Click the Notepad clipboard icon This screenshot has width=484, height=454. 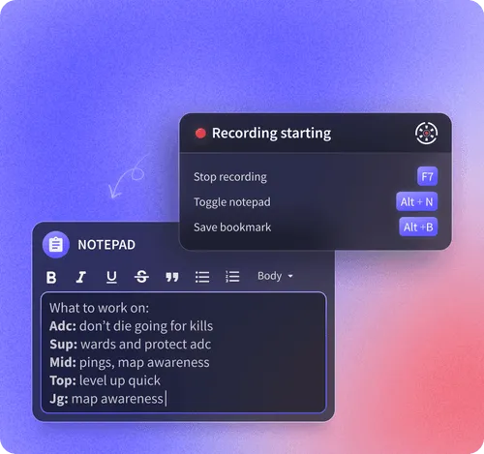pyautogui.click(x=56, y=245)
